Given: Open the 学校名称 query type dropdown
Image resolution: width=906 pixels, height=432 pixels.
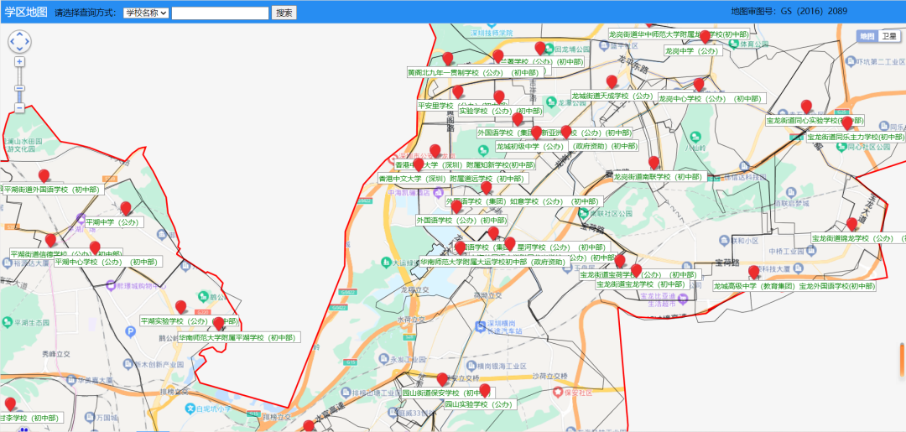Looking at the screenshot, I should [x=146, y=13].
